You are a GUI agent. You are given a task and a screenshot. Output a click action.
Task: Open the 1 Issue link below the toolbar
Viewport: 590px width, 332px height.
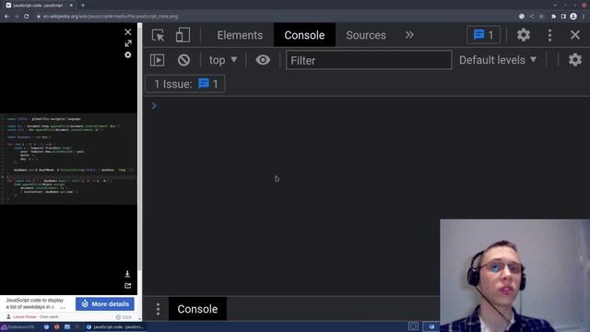[x=185, y=84]
